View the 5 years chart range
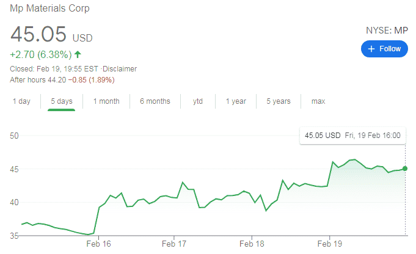416x254 pixels. 279,101
